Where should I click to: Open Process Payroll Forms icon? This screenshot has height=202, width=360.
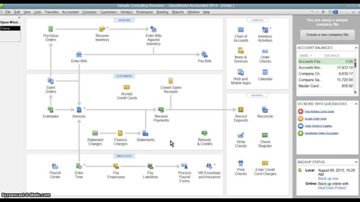[x=184, y=166]
